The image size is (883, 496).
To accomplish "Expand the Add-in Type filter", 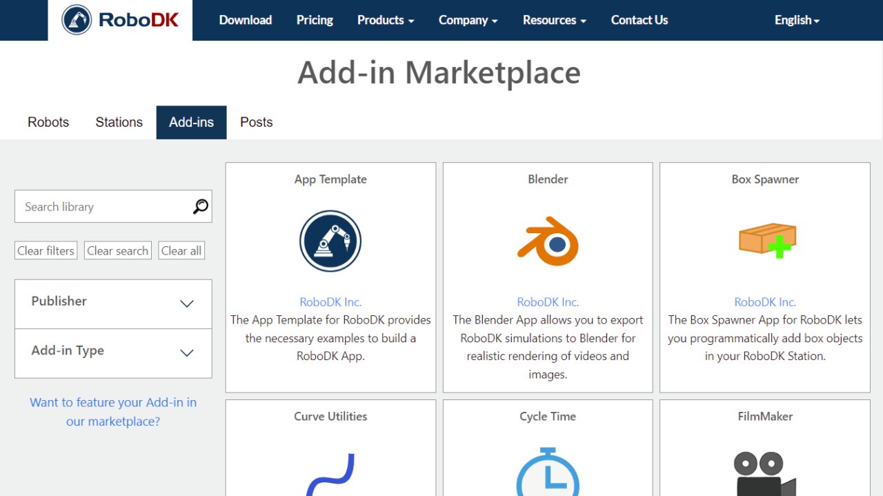I will (x=113, y=353).
